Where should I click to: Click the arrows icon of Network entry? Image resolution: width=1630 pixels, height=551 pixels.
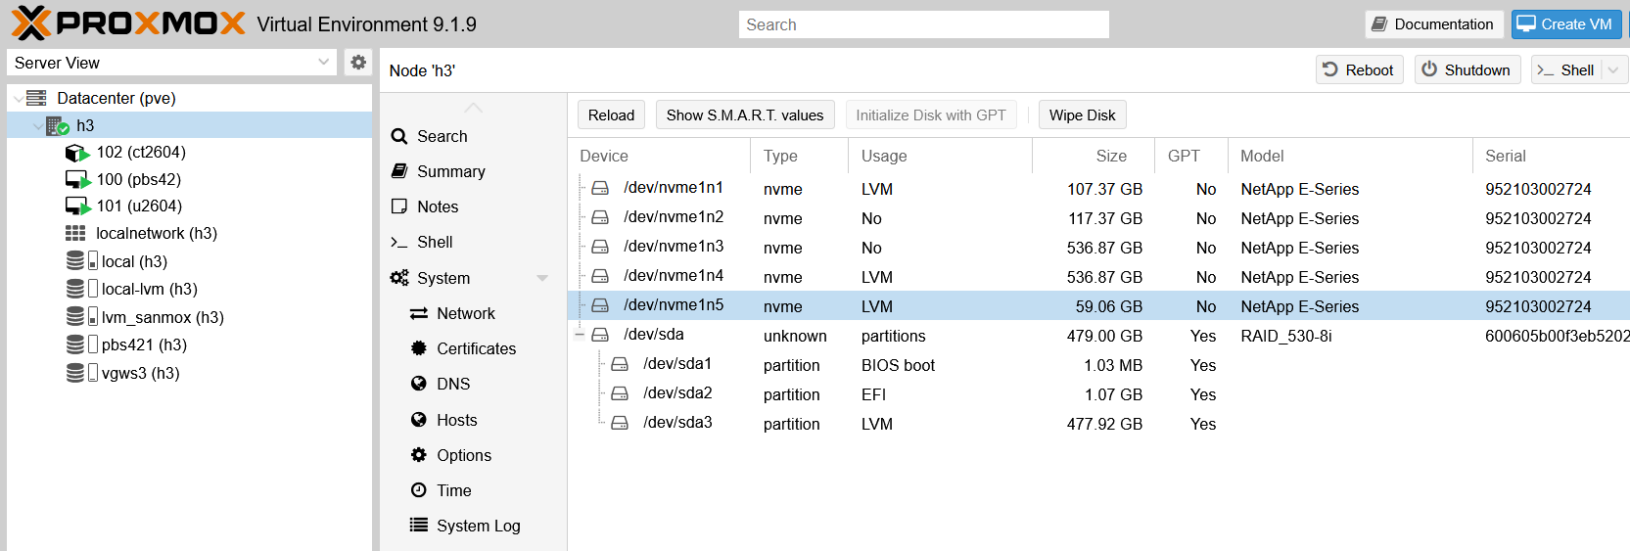coord(419,313)
